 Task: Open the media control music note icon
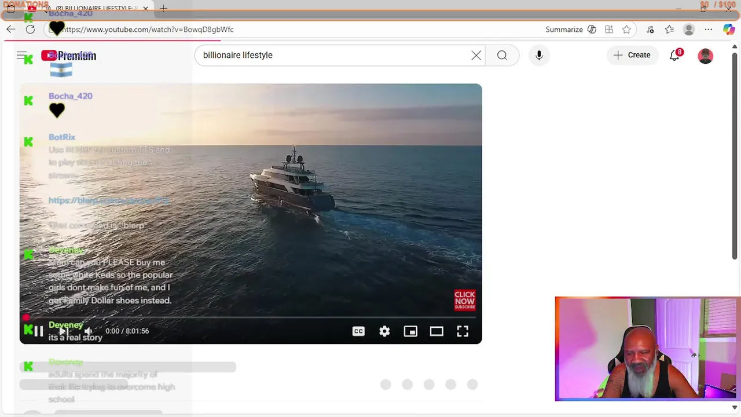650,30
